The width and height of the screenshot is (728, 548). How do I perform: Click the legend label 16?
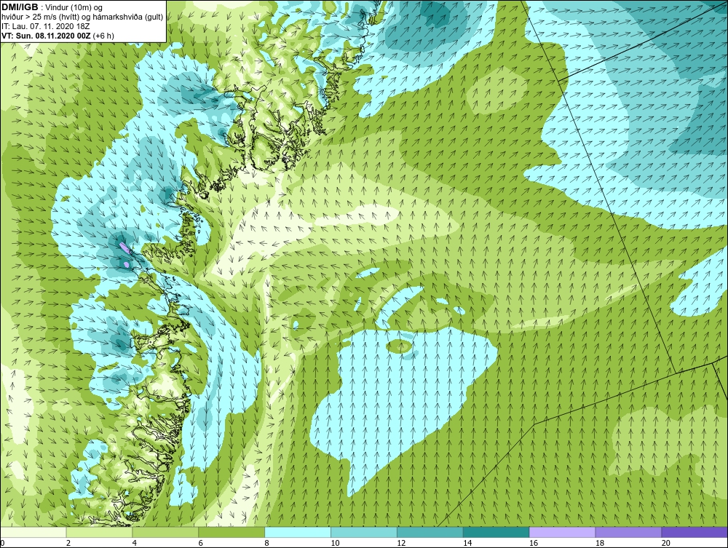(534, 543)
